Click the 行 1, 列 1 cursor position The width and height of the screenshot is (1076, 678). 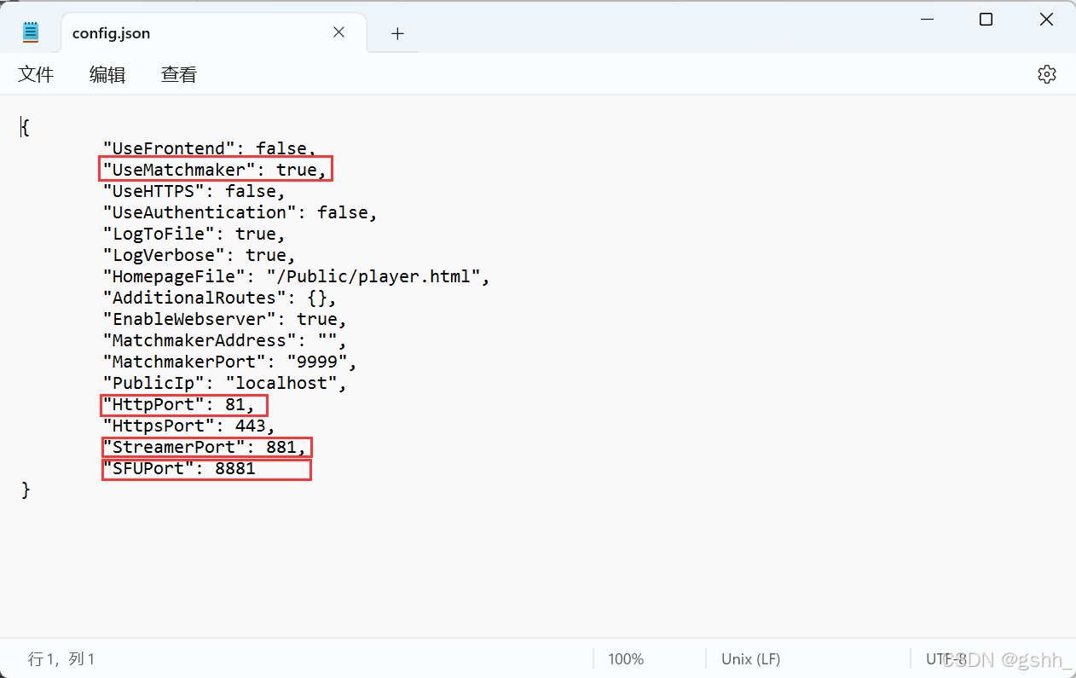61,658
